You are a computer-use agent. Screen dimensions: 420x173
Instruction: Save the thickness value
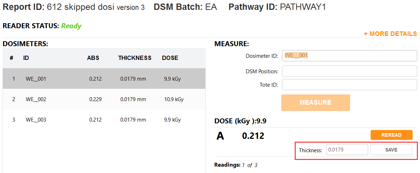coord(391,150)
